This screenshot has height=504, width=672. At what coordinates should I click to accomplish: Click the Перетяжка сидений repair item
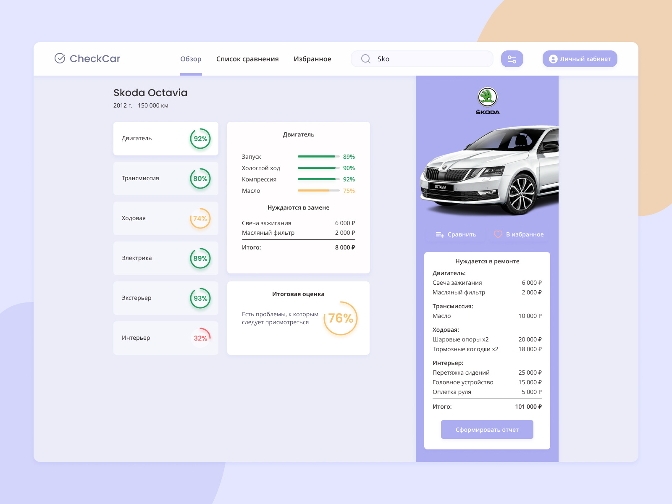pyautogui.click(x=487, y=373)
